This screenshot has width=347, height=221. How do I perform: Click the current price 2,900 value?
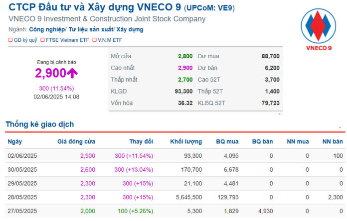[50, 73]
